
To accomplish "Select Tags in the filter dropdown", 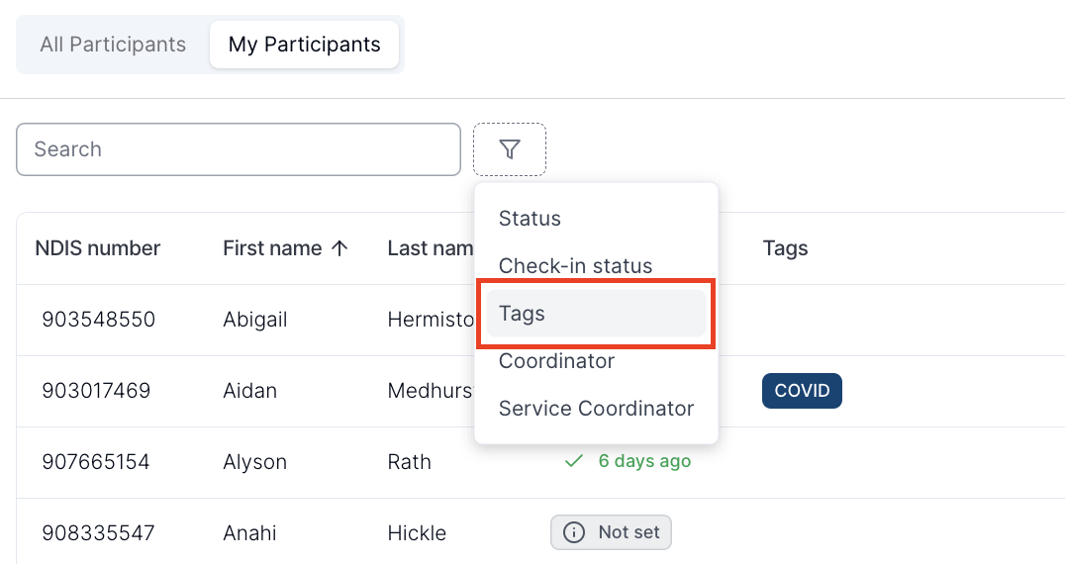I will [597, 314].
